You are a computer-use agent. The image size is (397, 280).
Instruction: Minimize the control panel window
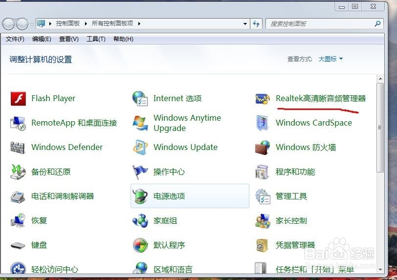tap(342, 7)
